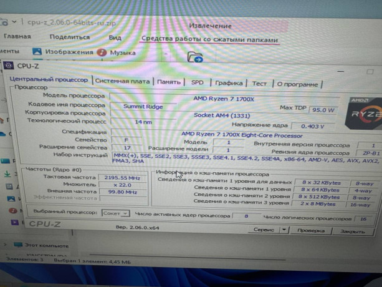382x287 pixels.
Task: Switch to the Память tab
Action: (169, 82)
